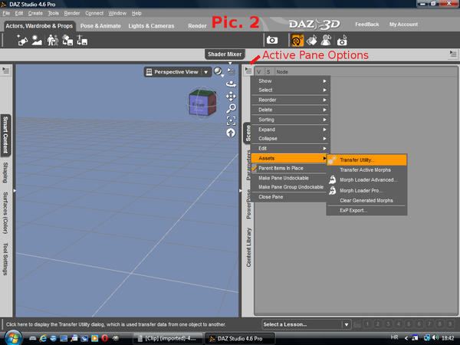Screen dimensions: 460x345
Task: Click the landscape scene toolbar icon
Action: coord(37,41)
